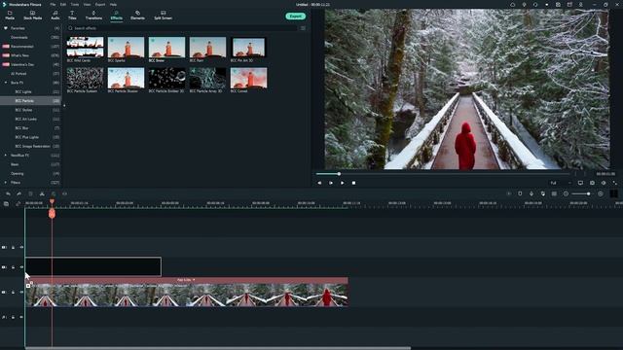This screenshot has height=350, width=623.
Task: Take a snapshot of preview
Action: (592, 183)
